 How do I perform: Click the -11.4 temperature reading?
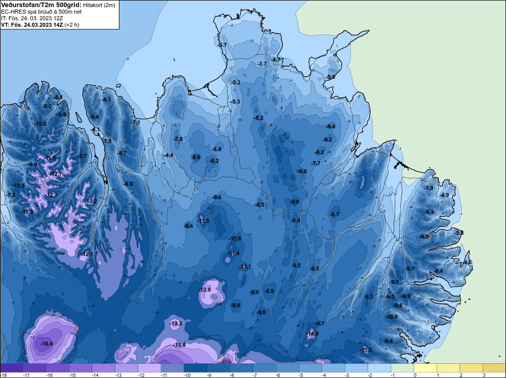coord(234,253)
